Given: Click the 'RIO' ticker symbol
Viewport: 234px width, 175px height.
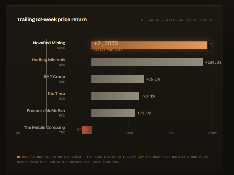Looking at the screenshot, I should [62, 99].
